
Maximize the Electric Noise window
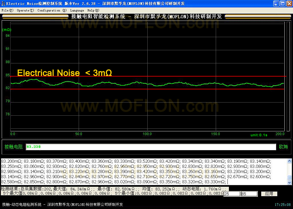pos(283,3)
